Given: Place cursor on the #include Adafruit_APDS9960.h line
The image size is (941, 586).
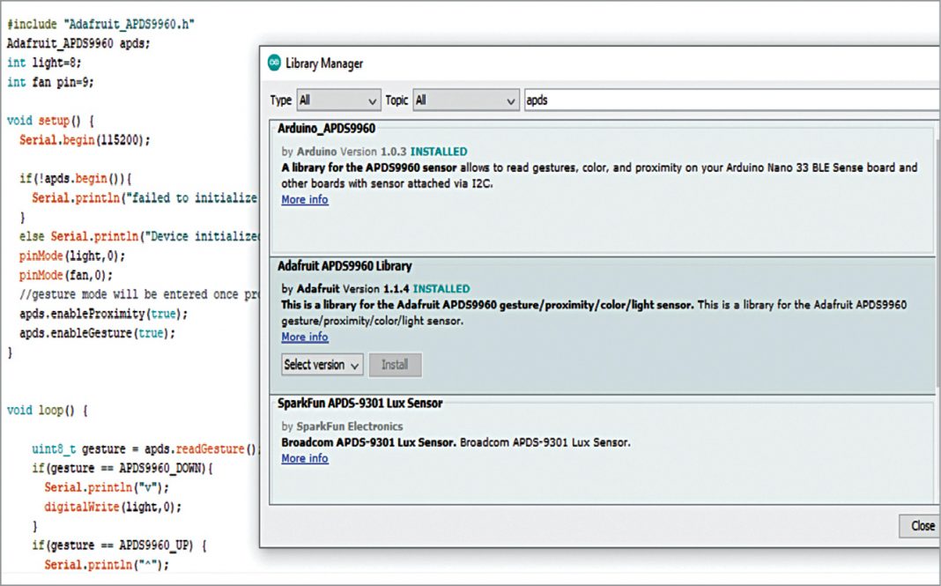Looking at the screenshot, I should 100,26.
